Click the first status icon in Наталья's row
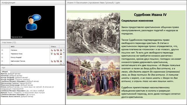 click(52, 50)
